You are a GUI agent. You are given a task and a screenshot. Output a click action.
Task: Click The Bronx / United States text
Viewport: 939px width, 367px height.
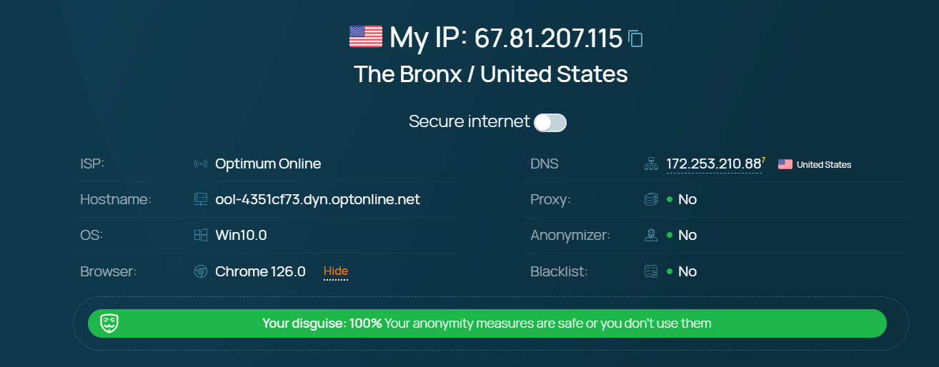click(491, 74)
